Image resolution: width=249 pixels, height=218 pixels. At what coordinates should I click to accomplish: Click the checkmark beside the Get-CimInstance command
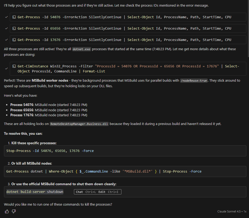6,68
